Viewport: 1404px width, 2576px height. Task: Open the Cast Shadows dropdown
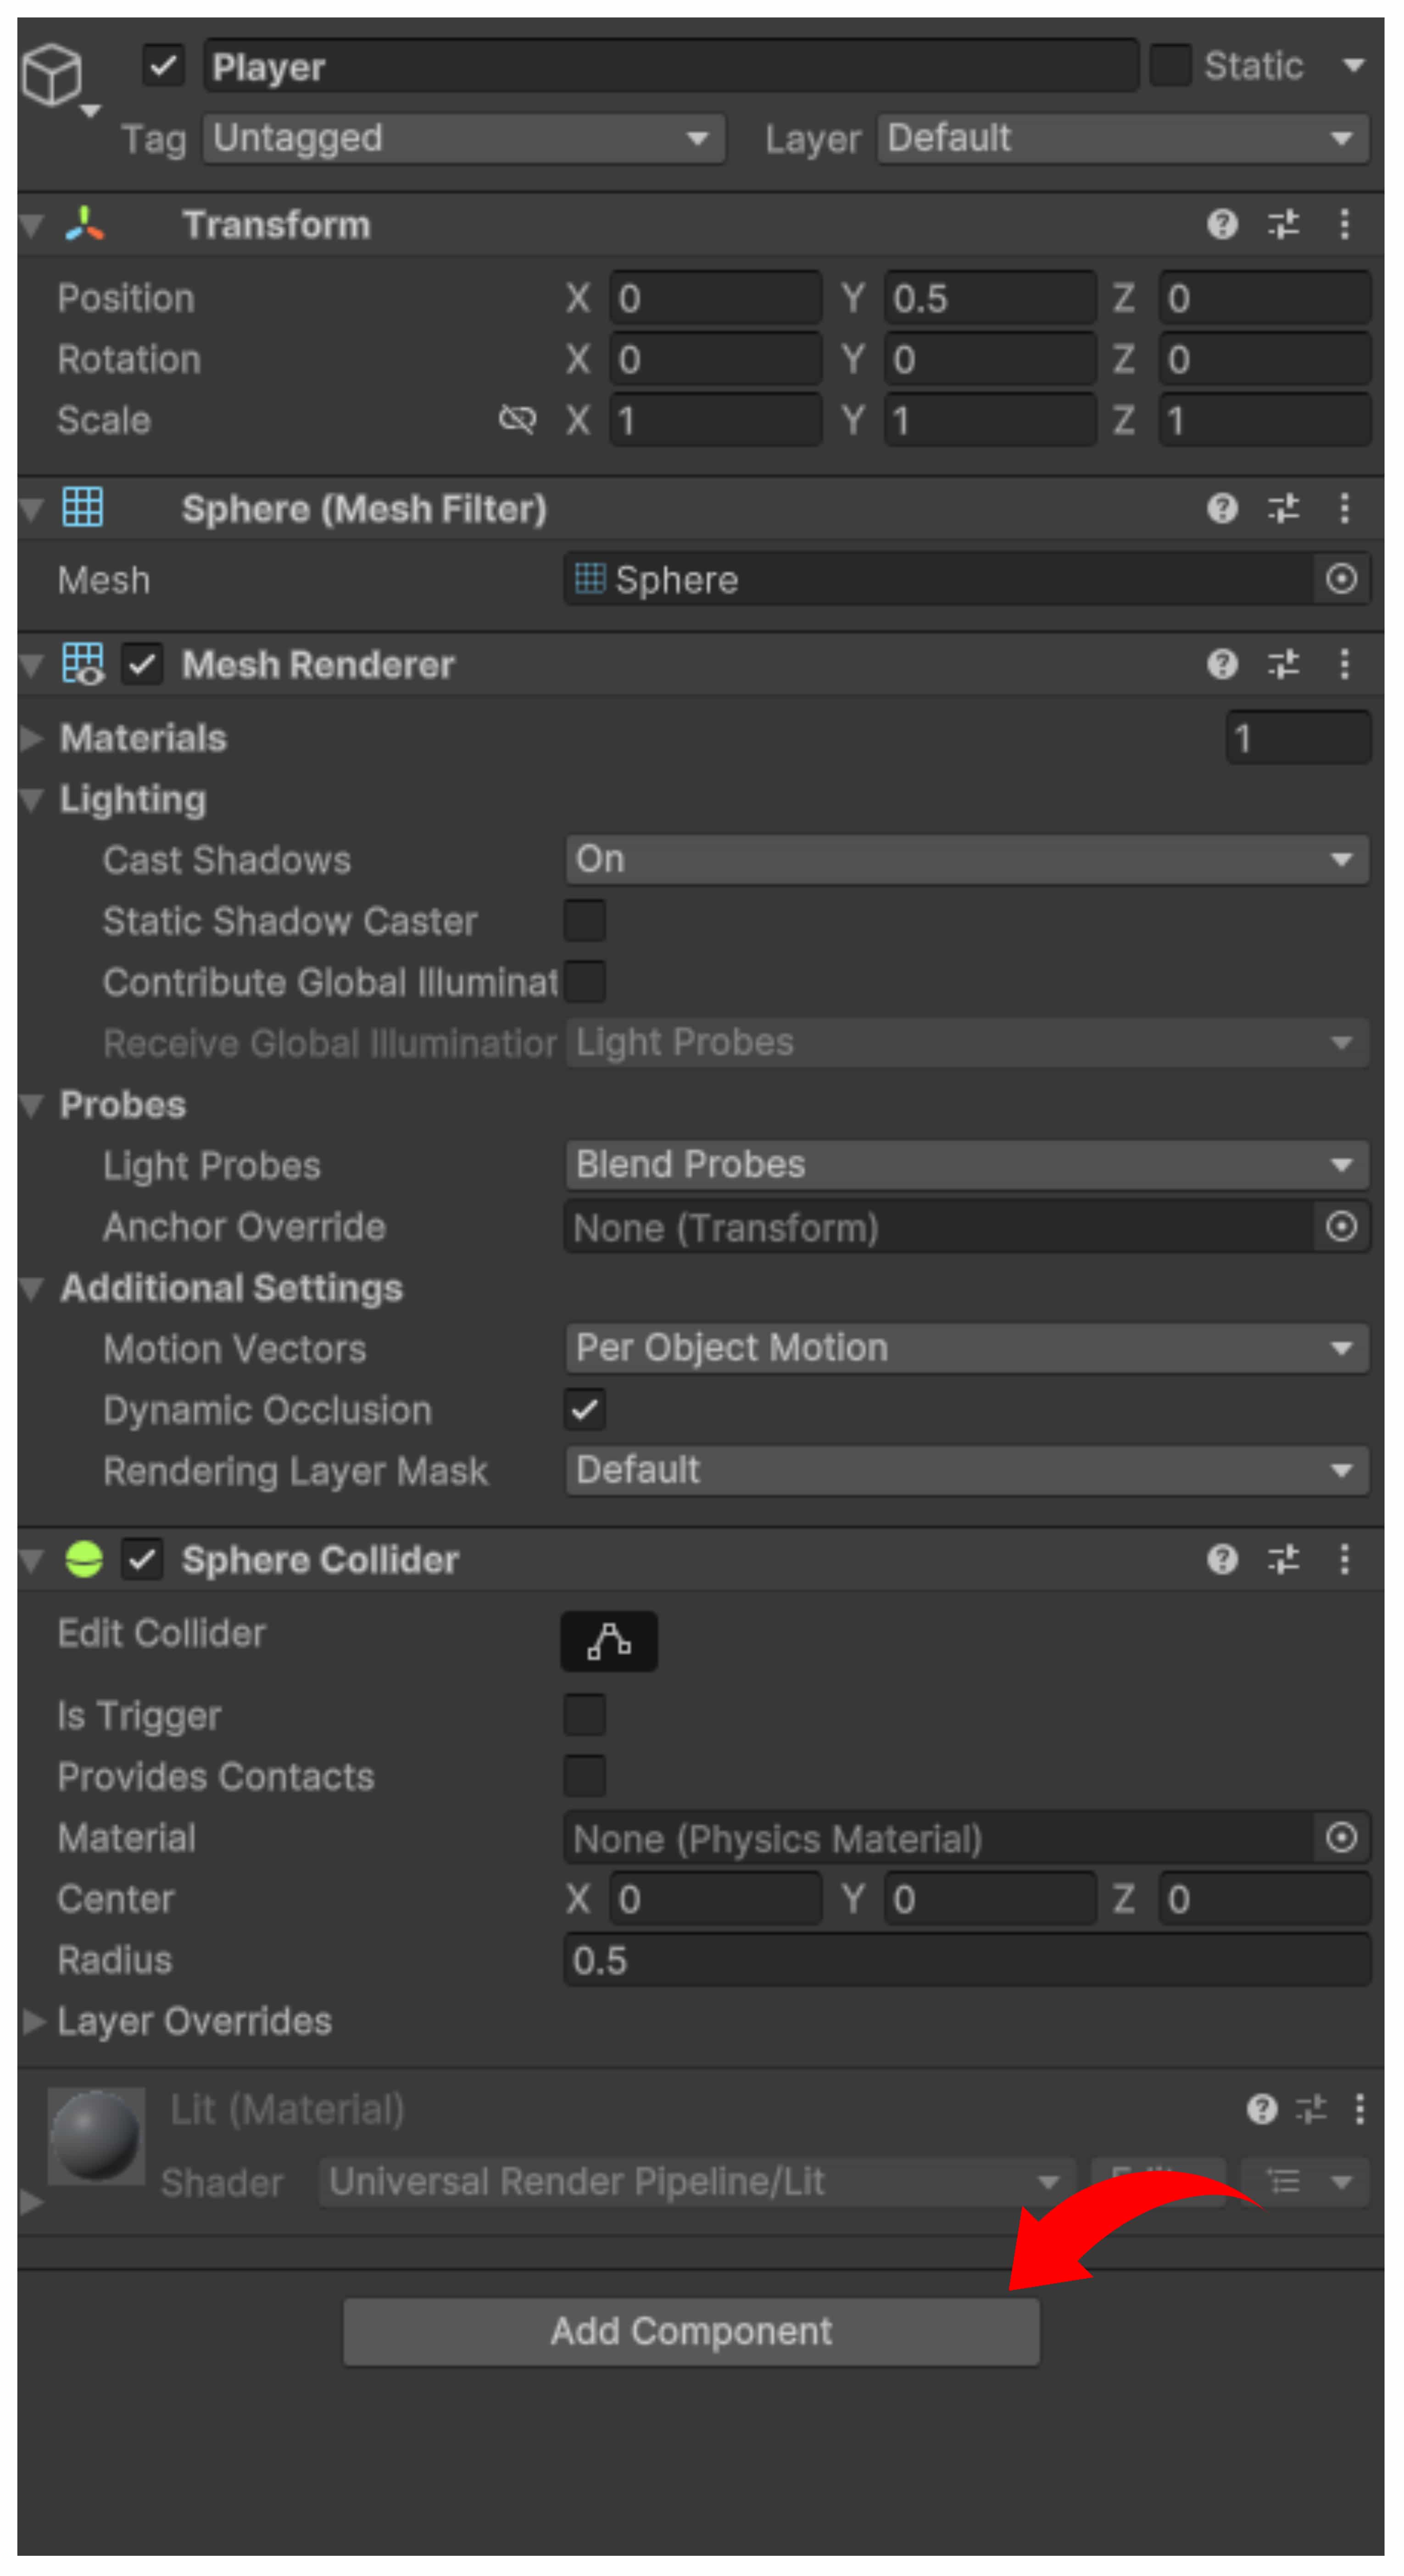(x=966, y=860)
